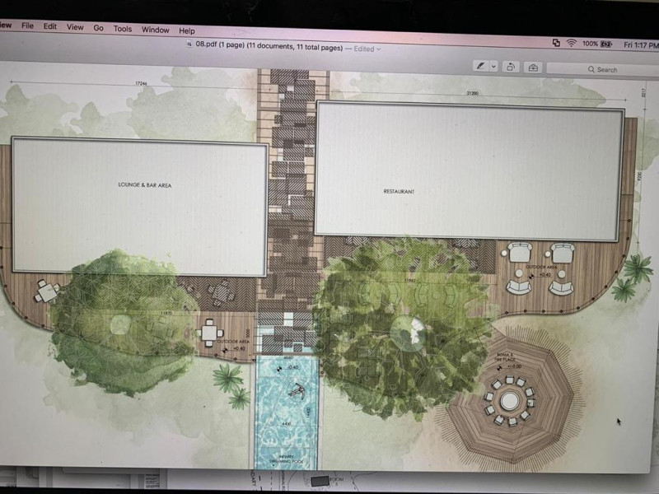Open the Go menu
This screenshot has width=659, height=494.
(98, 28)
